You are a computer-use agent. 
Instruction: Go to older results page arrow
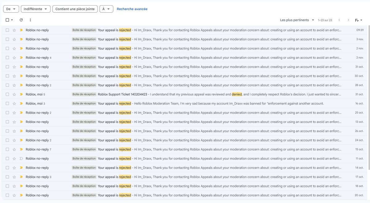[348, 20]
